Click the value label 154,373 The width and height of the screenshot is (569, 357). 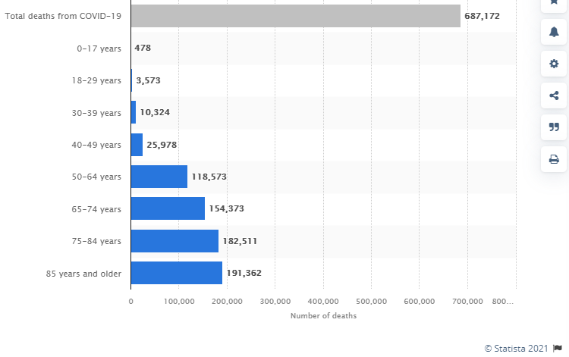click(226, 208)
